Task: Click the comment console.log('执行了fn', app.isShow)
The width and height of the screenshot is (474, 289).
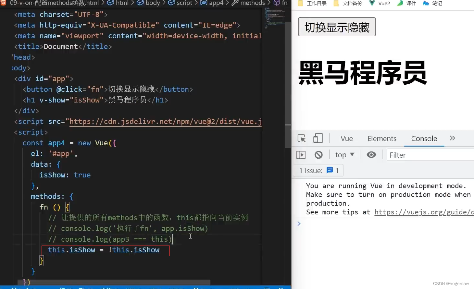Action: coord(128,229)
